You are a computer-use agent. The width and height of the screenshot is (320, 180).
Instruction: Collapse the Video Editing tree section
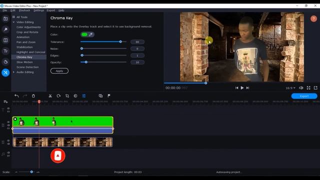coord(13,22)
